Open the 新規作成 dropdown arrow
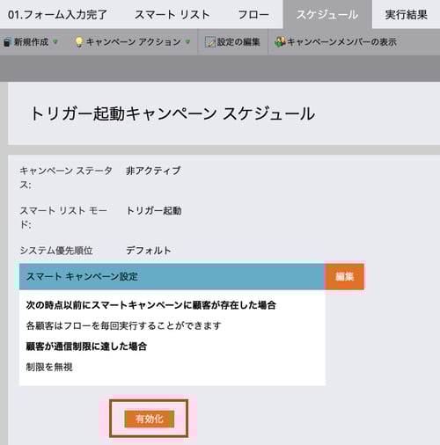The image size is (440, 445). tap(55, 42)
